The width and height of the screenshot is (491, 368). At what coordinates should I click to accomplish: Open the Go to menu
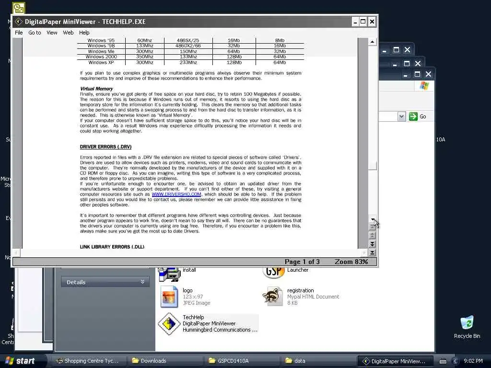[35, 33]
